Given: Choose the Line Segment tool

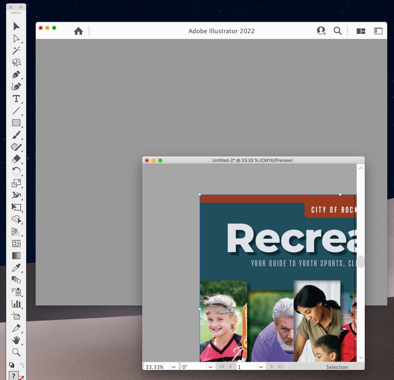Looking at the screenshot, I should tap(16, 111).
